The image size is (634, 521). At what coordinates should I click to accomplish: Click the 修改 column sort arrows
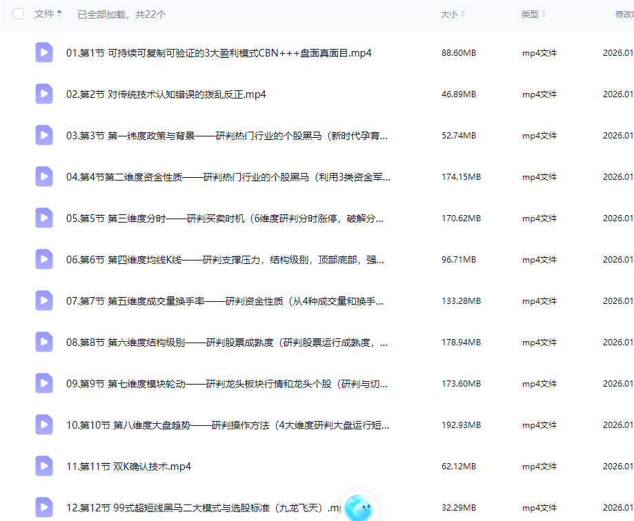coord(631,13)
